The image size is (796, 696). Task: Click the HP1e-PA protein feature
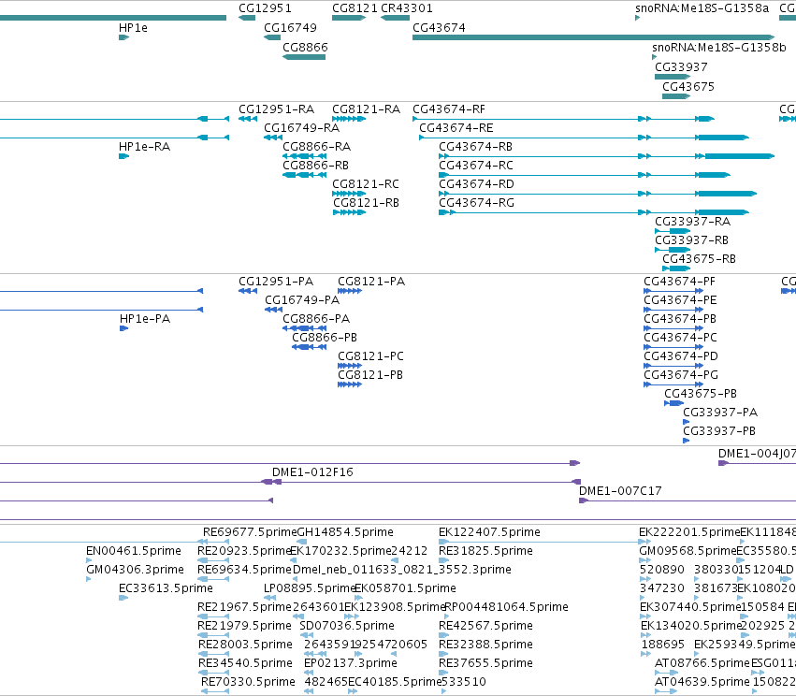(123, 328)
